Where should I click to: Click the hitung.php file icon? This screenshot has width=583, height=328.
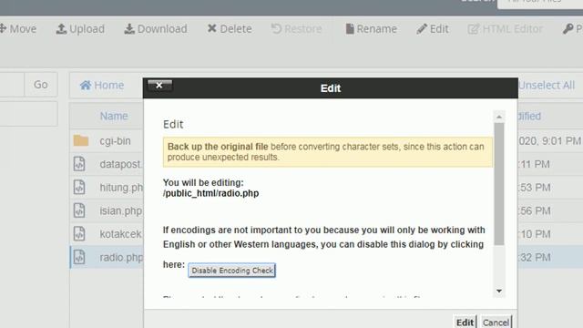79,187
